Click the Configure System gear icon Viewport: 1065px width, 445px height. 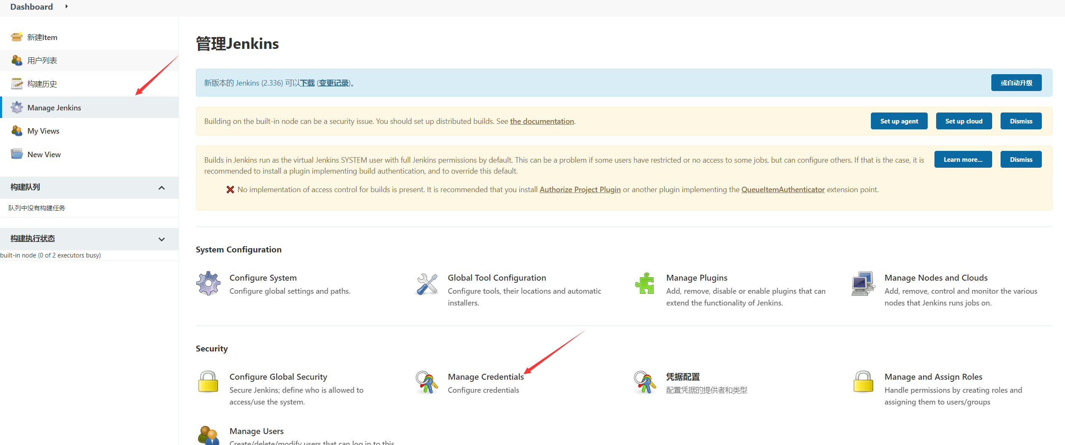pos(208,284)
